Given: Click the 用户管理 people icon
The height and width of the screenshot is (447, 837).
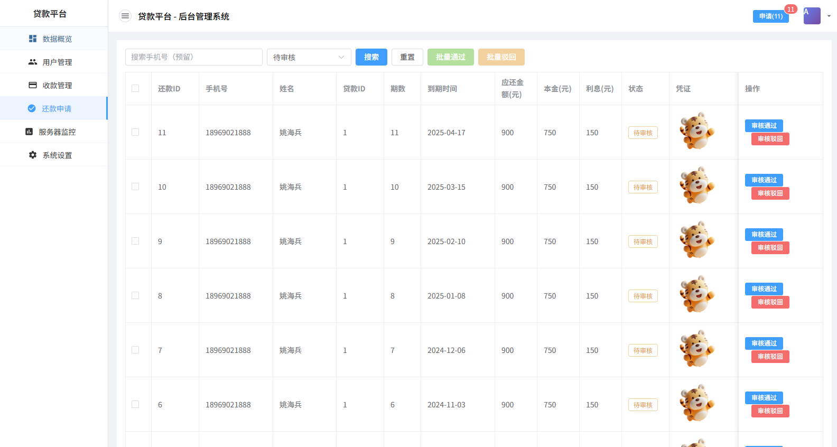Looking at the screenshot, I should [x=33, y=62].
